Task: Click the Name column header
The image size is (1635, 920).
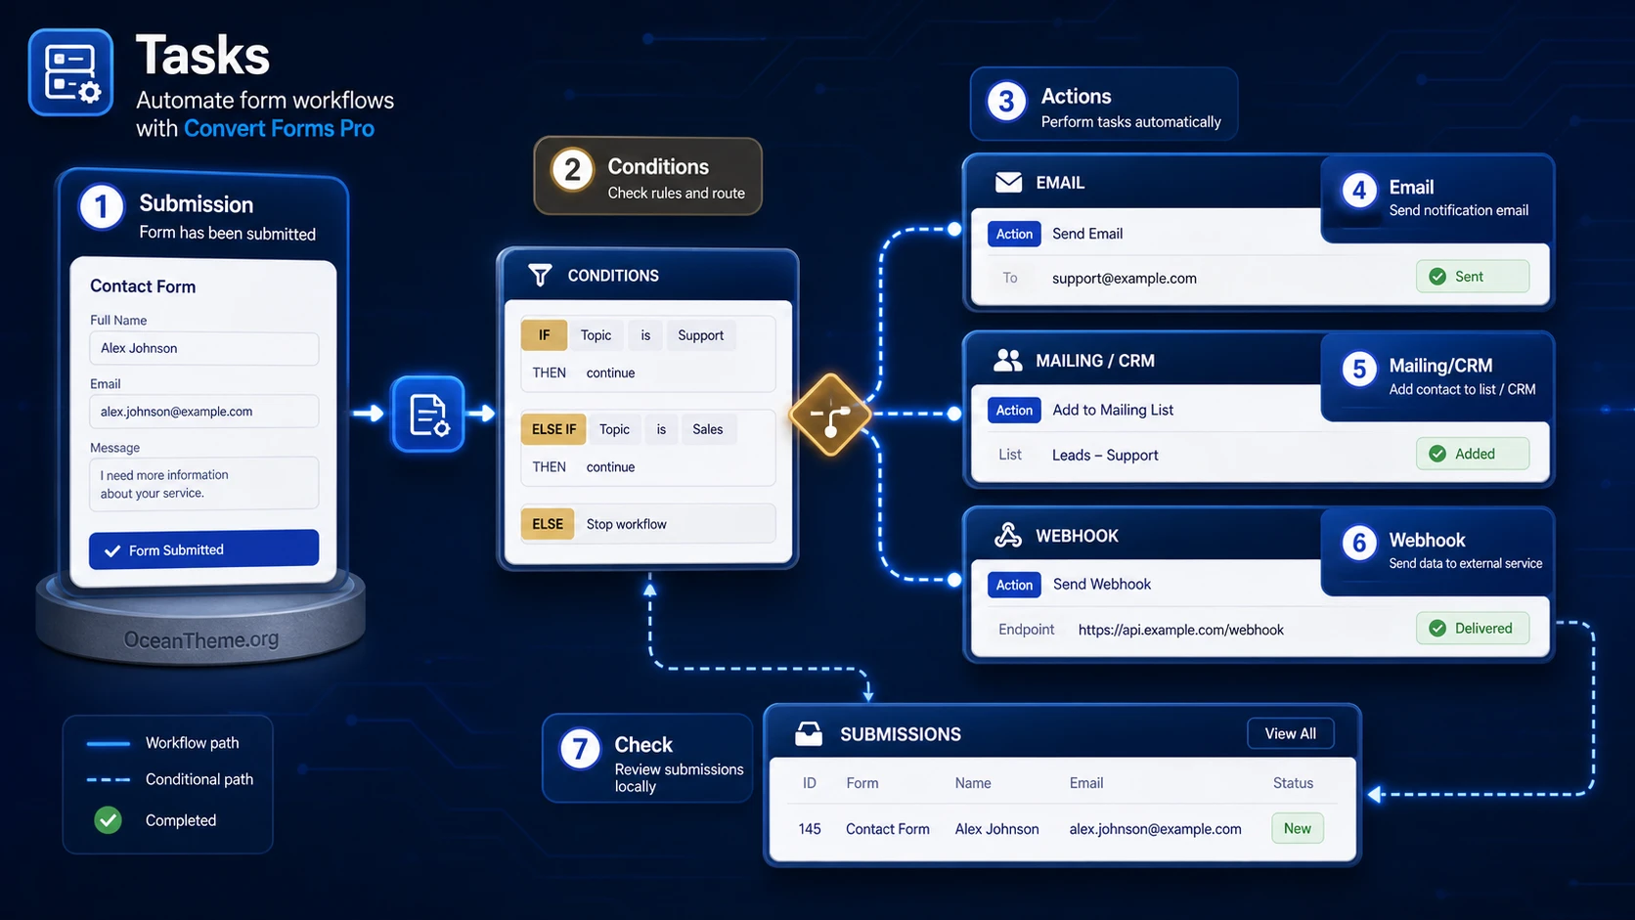Action: point(973,783)
